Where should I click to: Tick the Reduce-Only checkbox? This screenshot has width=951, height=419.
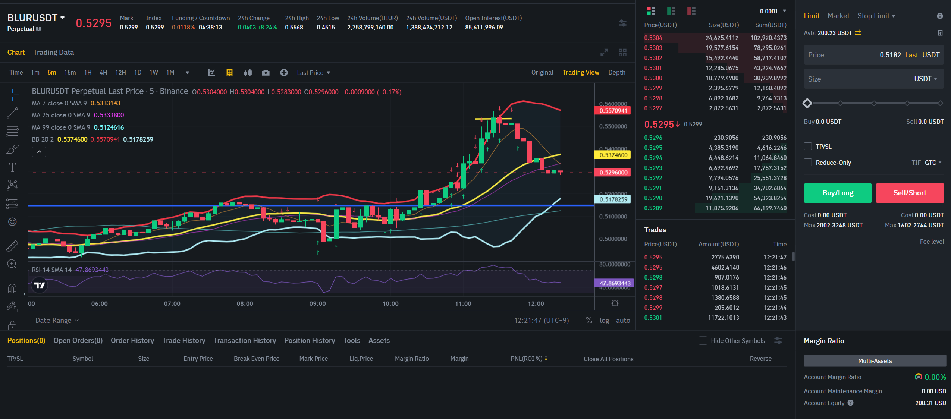click(808, 163)
